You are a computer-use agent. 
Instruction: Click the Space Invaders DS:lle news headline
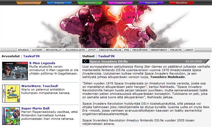tap(109, 62)
